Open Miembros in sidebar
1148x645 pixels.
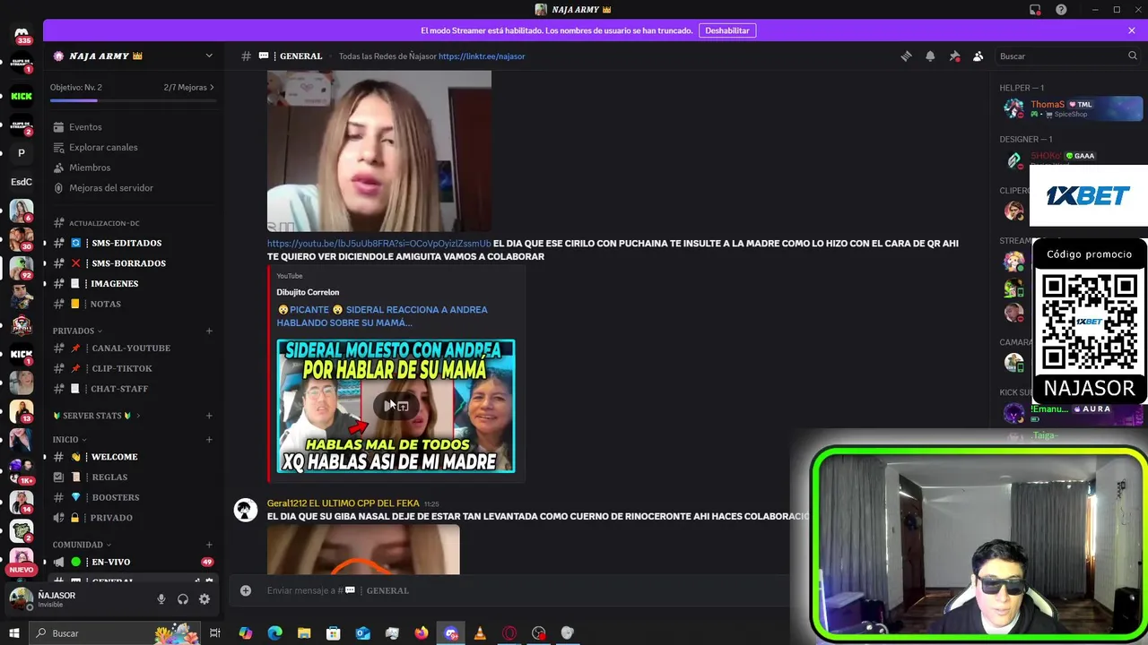[x=134, y=168]
